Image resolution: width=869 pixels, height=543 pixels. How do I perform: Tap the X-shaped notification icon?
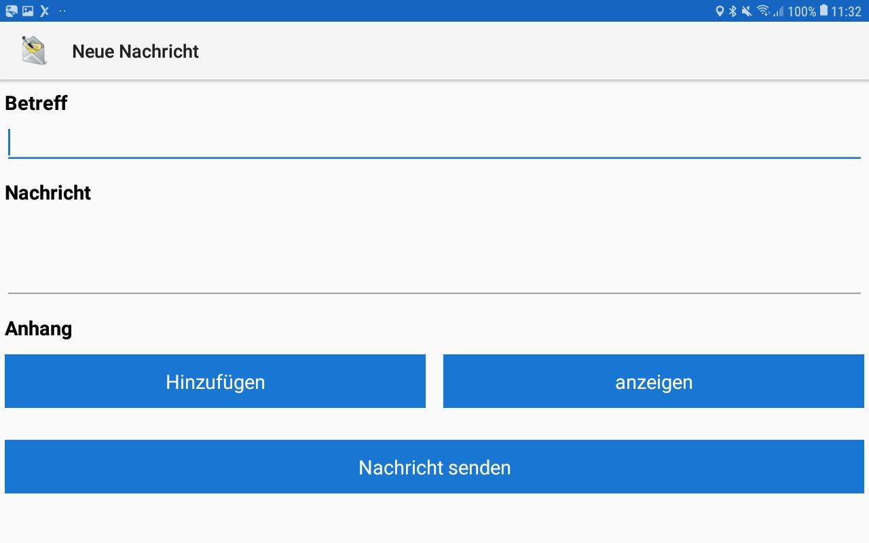click(x=45, y=11)
